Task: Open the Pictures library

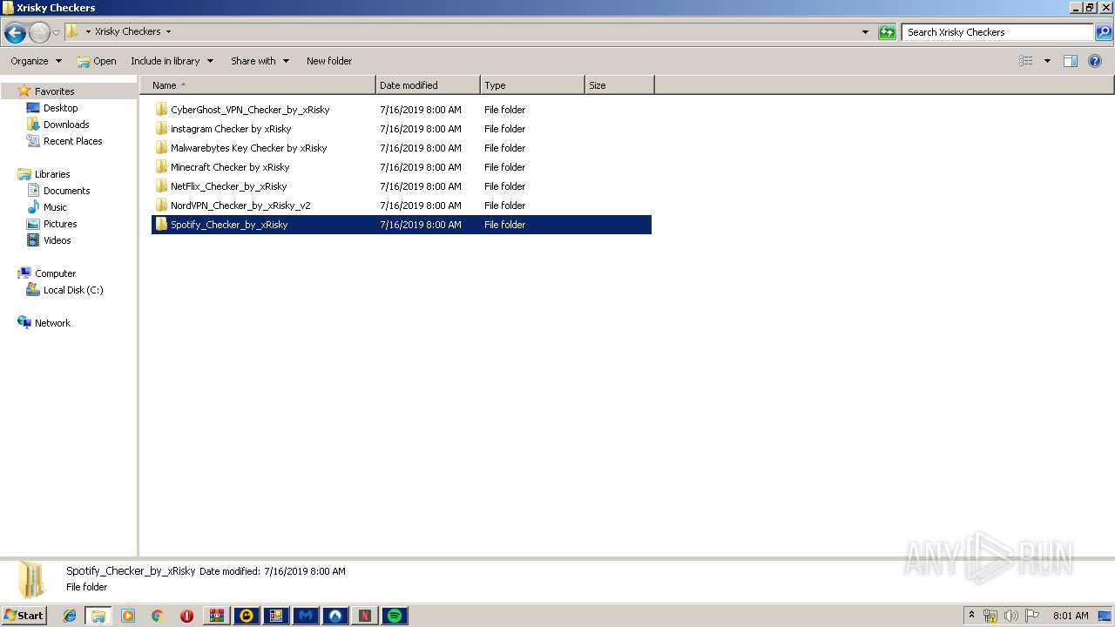Action: [60, 224]
